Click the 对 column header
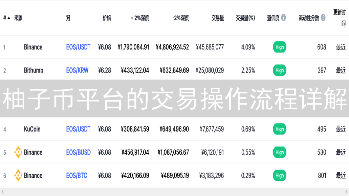The height and width of the screenshot is (196, 349). tap(68, 18)
